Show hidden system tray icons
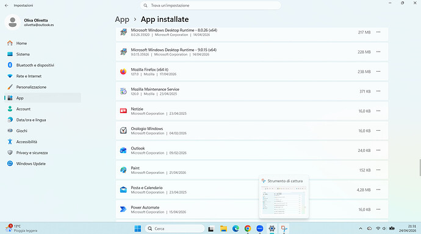Viewport: 421px width, 234px height. click(361, 229)
